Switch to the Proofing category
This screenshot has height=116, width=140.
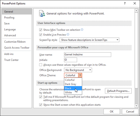click(x=17, y=18)
